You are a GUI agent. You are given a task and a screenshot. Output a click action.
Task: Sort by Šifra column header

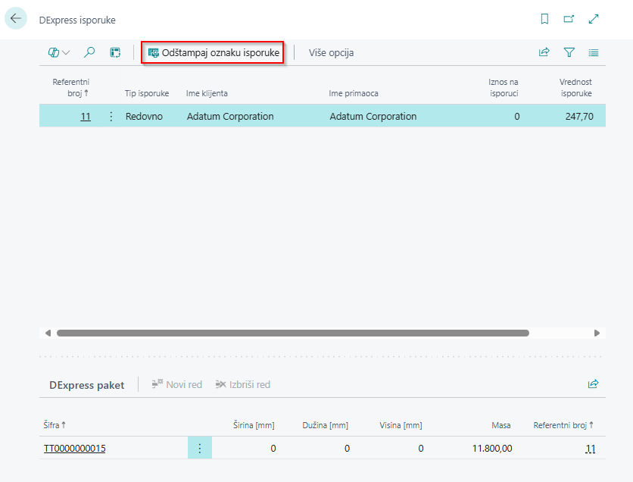click(x=54, y=425)
